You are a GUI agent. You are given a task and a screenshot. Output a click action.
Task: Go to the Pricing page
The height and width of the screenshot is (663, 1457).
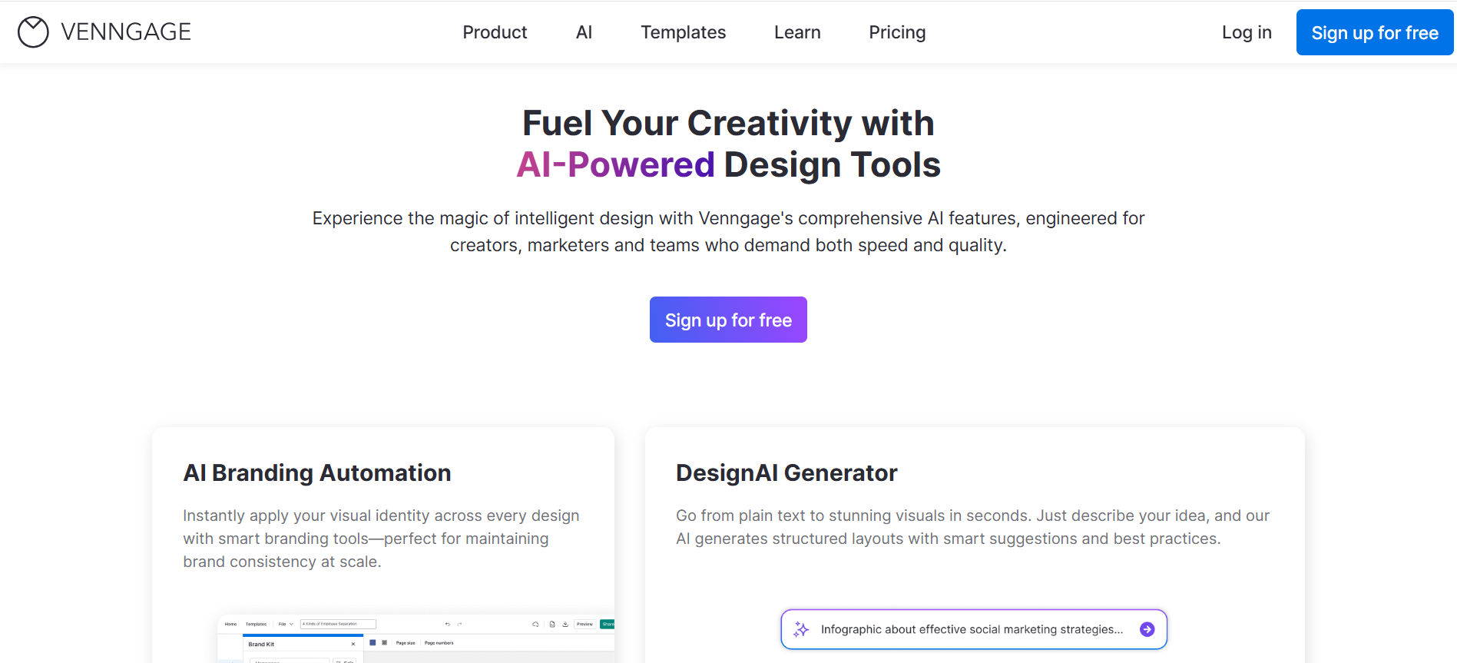897,32
